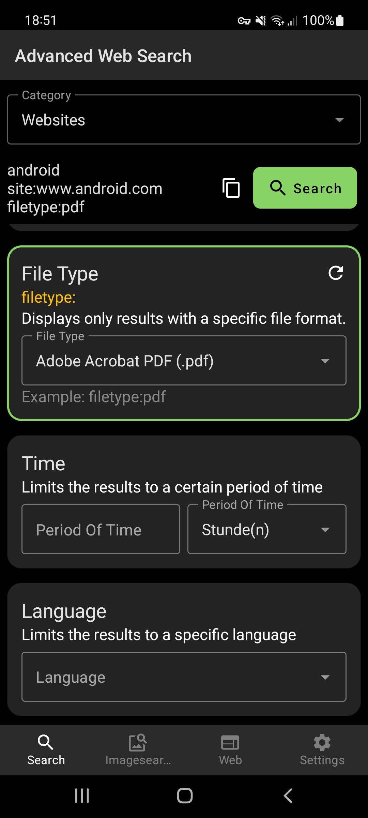Tap Android home navigation button

185,796
